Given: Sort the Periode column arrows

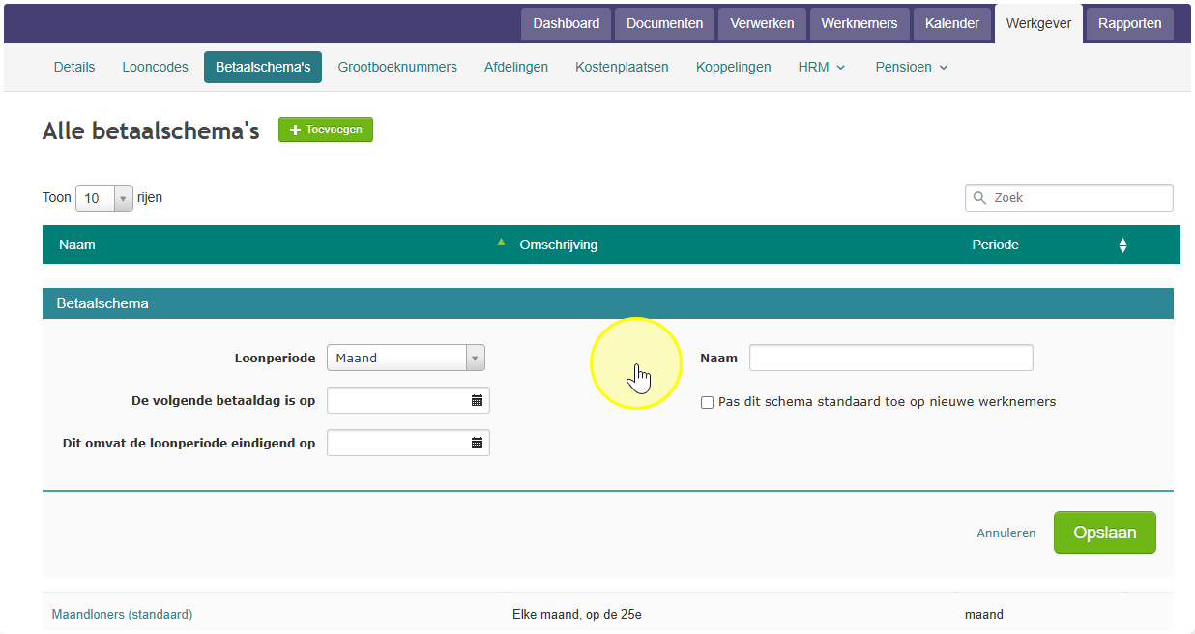Looking at the screenshot, I should pos(1122,245).
